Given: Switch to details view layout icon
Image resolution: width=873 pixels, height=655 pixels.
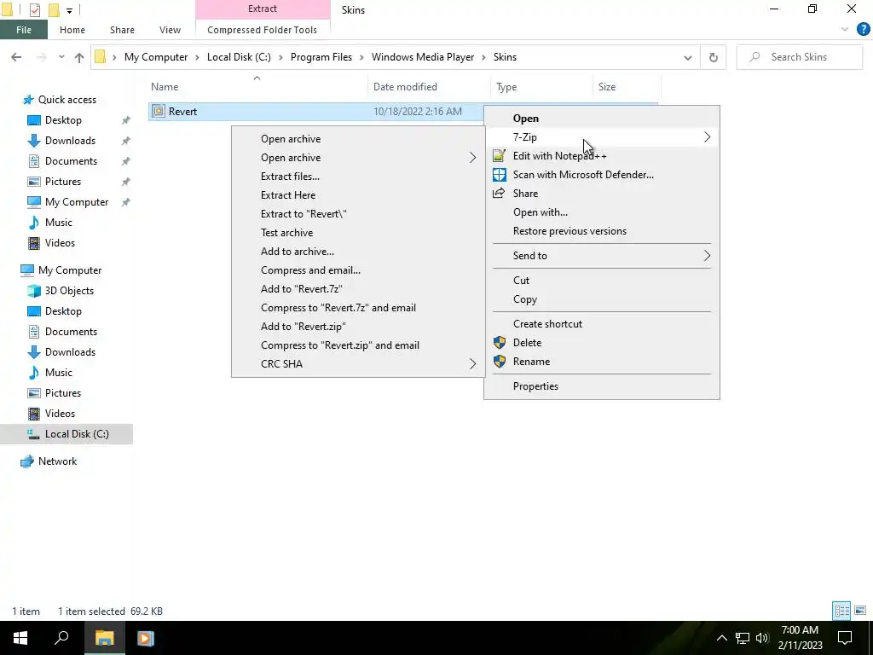Looking at the screenshot, I should (841, 611).
